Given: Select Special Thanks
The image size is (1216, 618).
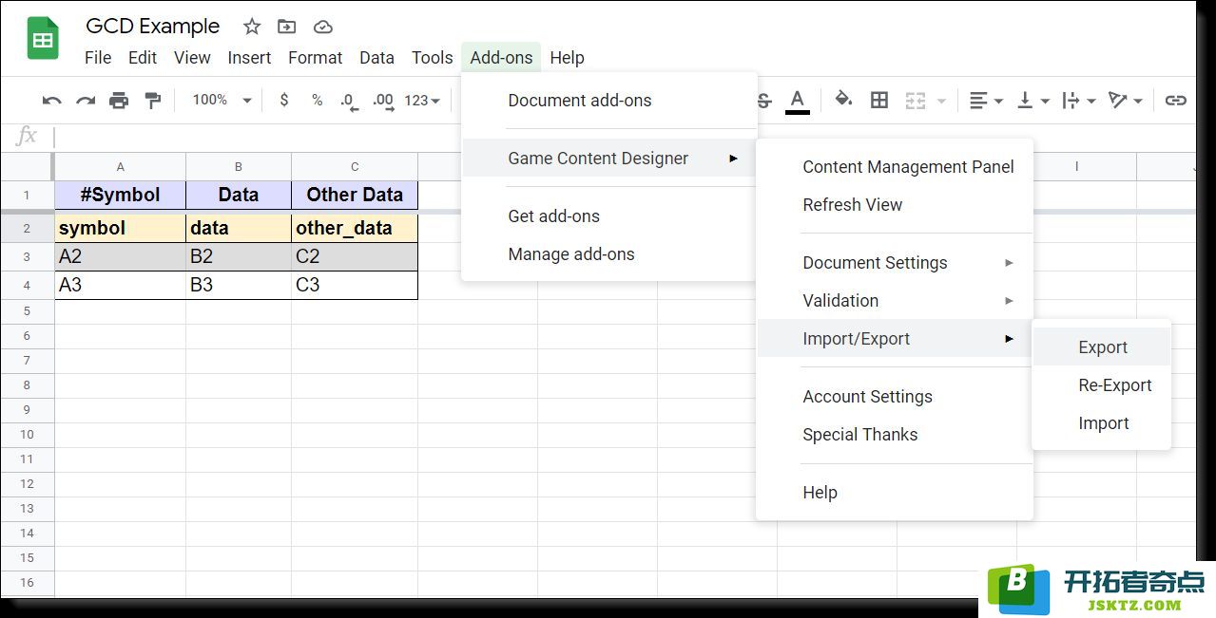Looking at the screenshot, I should point(895,435).
